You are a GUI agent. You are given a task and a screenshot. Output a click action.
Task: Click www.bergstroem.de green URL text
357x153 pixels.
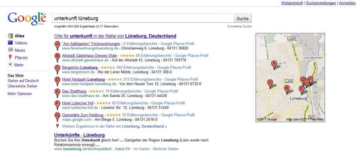coord(78,72)
